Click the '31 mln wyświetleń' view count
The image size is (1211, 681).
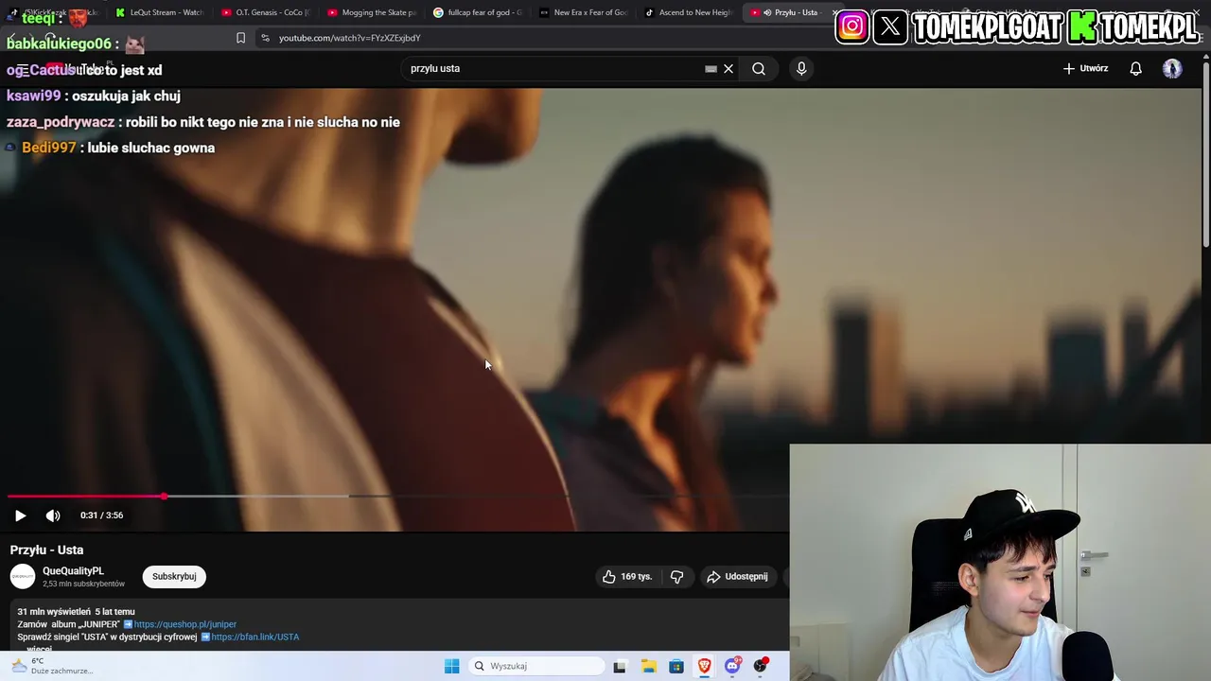[x=54, y=612]
